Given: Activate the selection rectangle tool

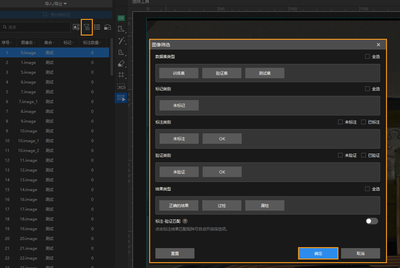Looking at the screenshot, I should [x=121, y=97].
